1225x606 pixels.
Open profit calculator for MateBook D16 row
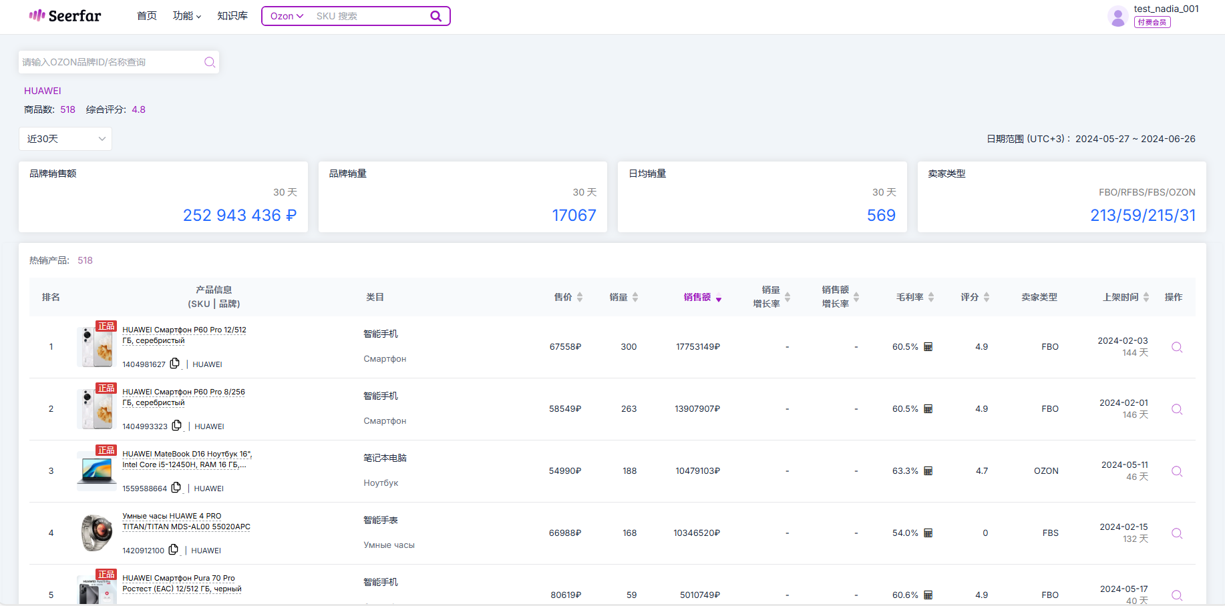coord(928,471)
